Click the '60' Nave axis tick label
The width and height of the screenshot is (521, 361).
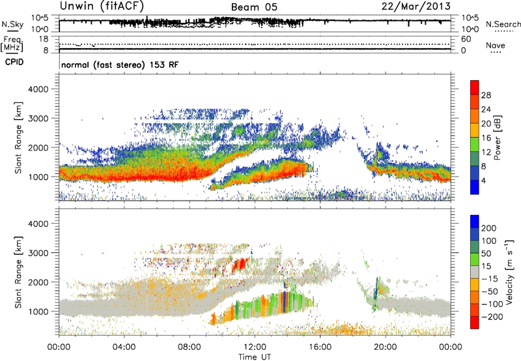pyautogui.click(x=466, y=39)
